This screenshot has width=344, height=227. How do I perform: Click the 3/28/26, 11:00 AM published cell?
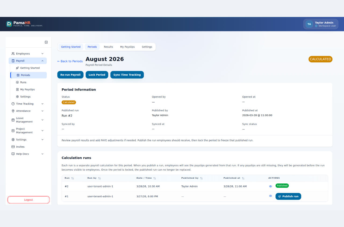coord(235,186)
